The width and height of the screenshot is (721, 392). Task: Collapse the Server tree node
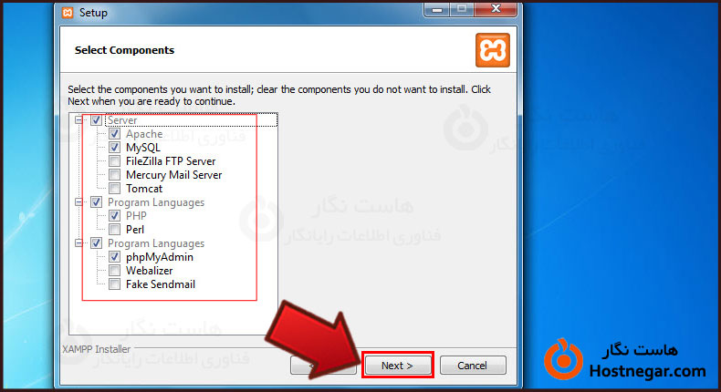coord(79,120)
